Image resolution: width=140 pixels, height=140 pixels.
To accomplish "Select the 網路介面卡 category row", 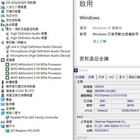I will 13,113.
